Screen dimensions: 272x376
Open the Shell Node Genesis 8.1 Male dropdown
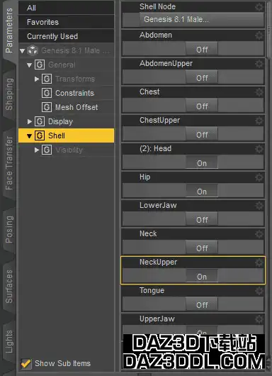click(202, 19)
